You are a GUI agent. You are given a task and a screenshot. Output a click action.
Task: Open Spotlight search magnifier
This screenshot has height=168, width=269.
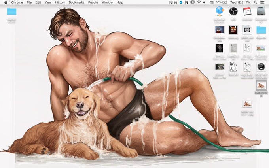point(256,2)
